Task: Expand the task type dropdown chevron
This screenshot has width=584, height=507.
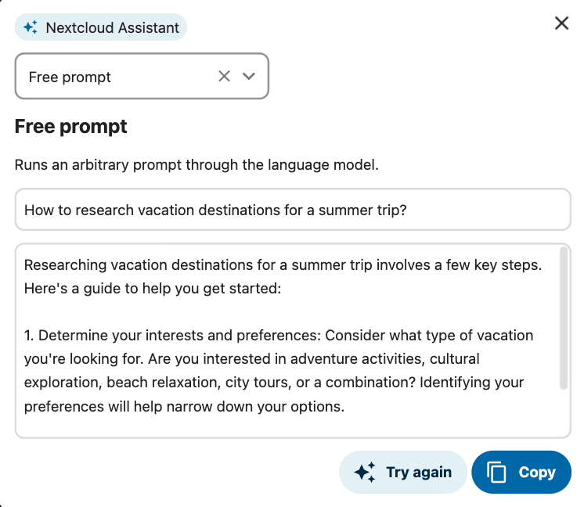Action: (249, 76)
